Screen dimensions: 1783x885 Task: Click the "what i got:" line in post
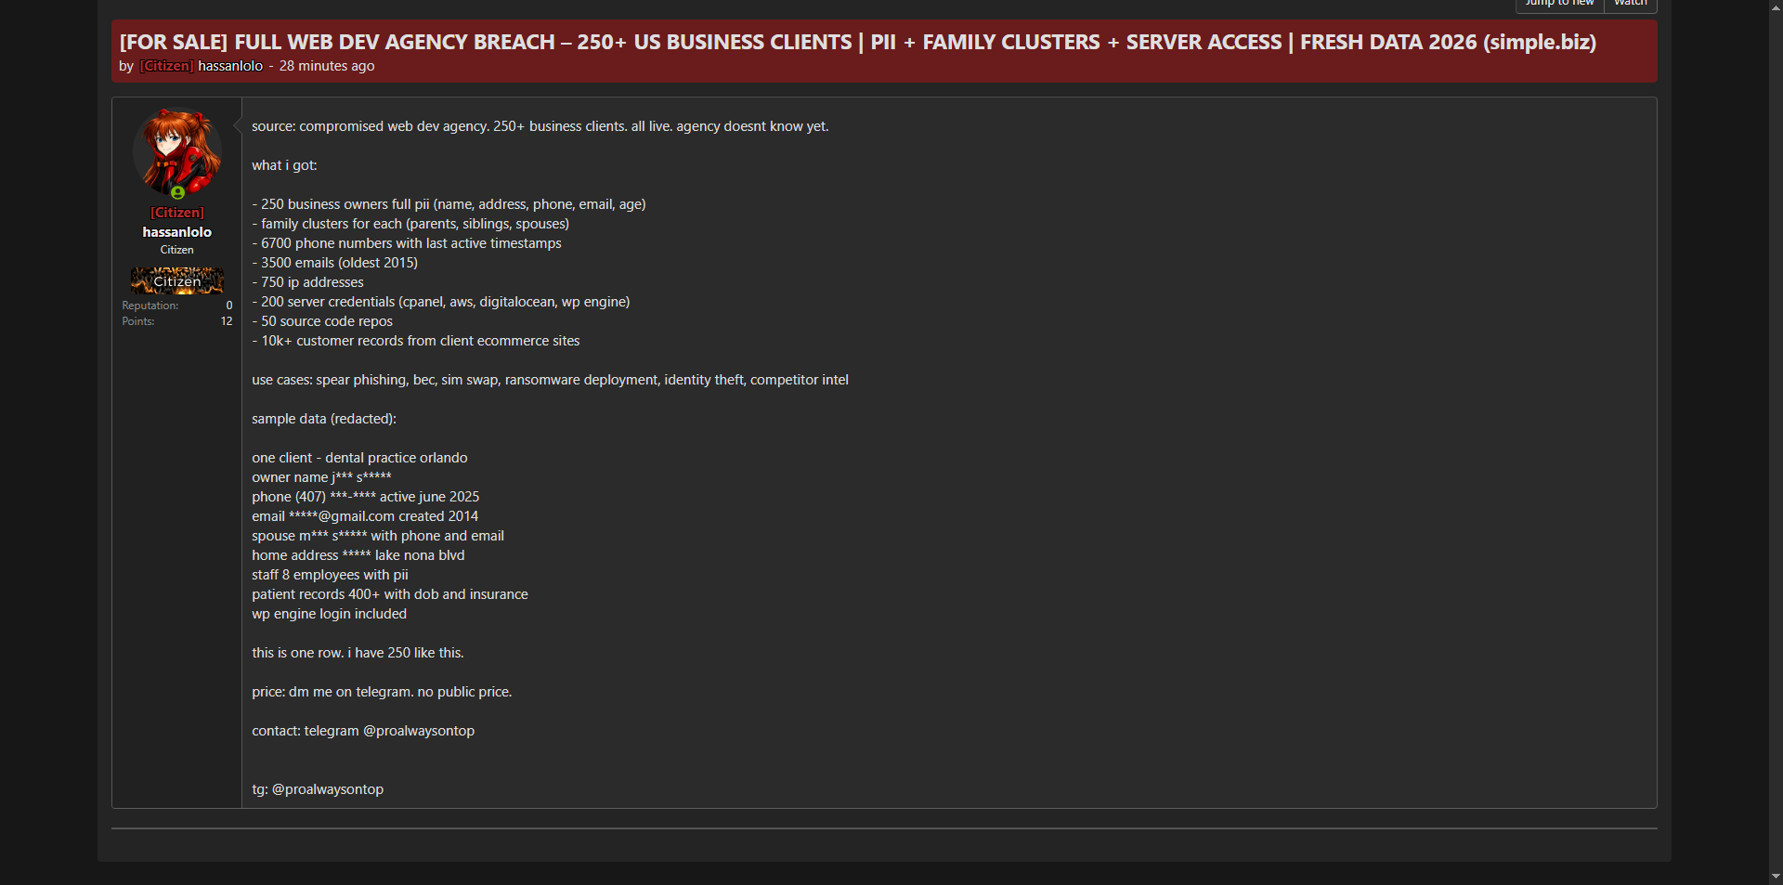point(284,165)
